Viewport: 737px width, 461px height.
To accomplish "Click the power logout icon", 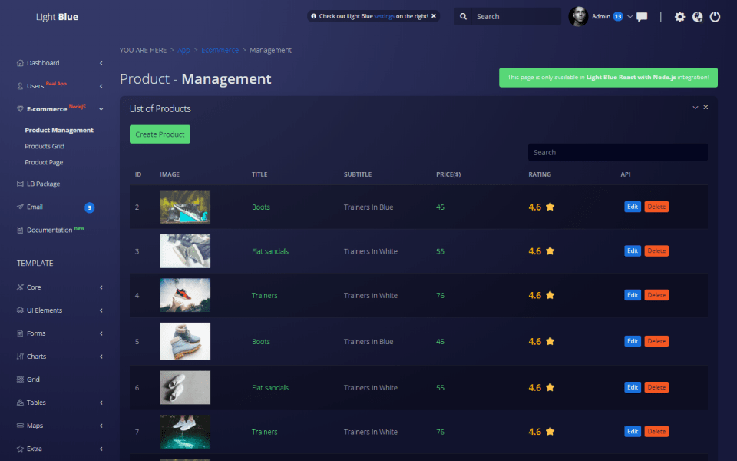I will (x=715, y=17).
